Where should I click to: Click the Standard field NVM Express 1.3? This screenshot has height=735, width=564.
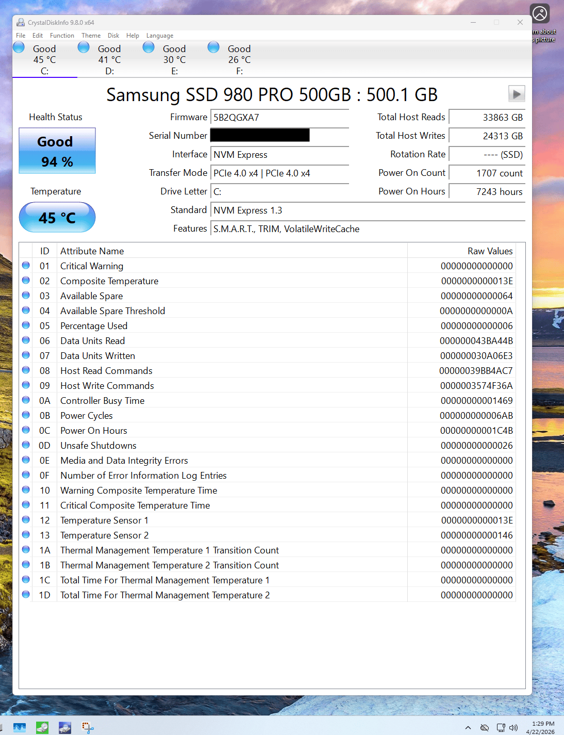(368, 210)
